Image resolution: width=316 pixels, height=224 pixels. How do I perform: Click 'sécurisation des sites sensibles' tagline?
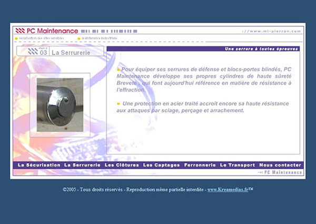41,38
